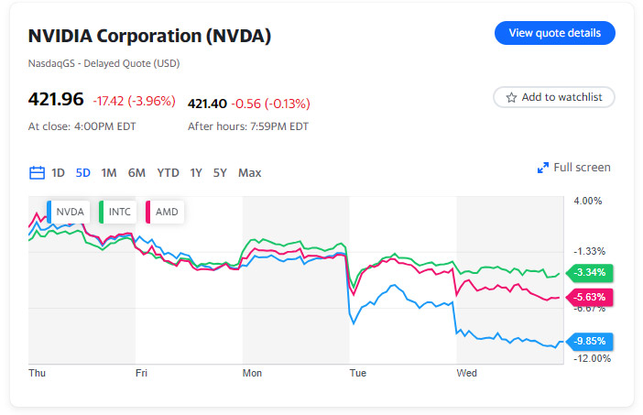Image resolution: width=643 pixels, height=415 pixels.
Task: Click the Full screen expand arrows icon
Action: 542,168
